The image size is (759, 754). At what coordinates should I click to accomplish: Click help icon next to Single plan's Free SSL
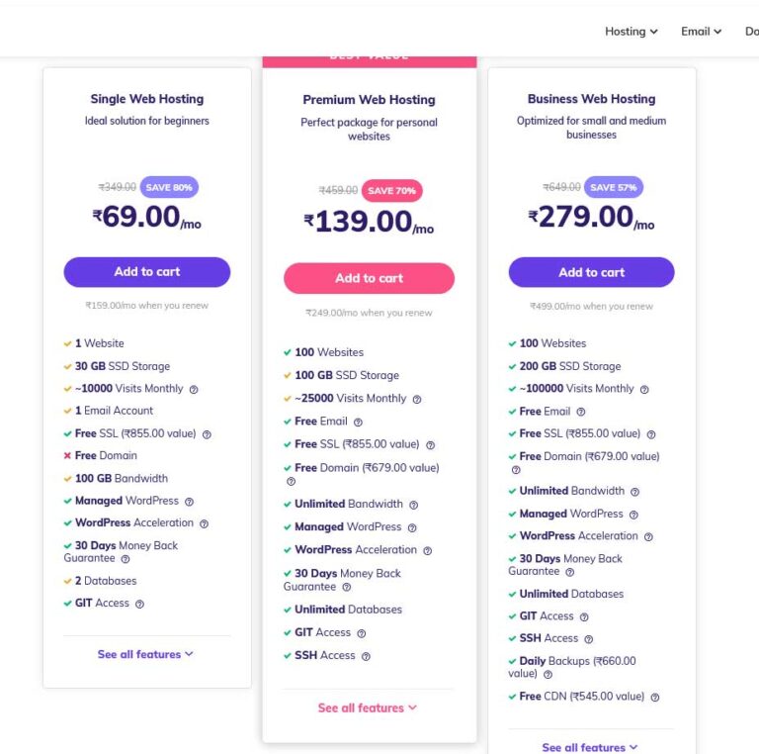pos(207,434)
